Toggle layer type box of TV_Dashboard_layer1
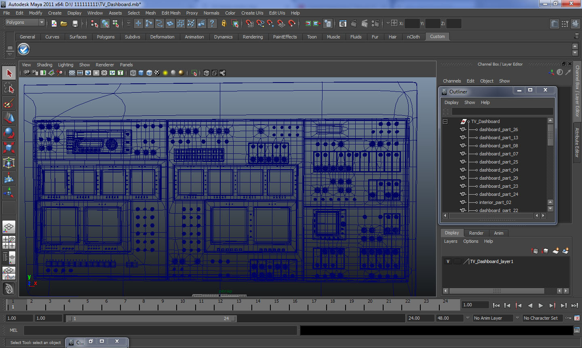Viewport: 582px width, 348px height. (457, 261)
